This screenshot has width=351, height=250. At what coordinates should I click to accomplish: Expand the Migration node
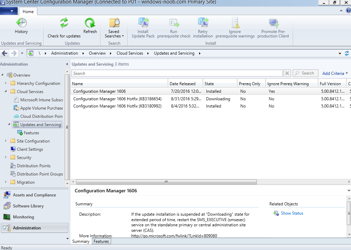6,182
